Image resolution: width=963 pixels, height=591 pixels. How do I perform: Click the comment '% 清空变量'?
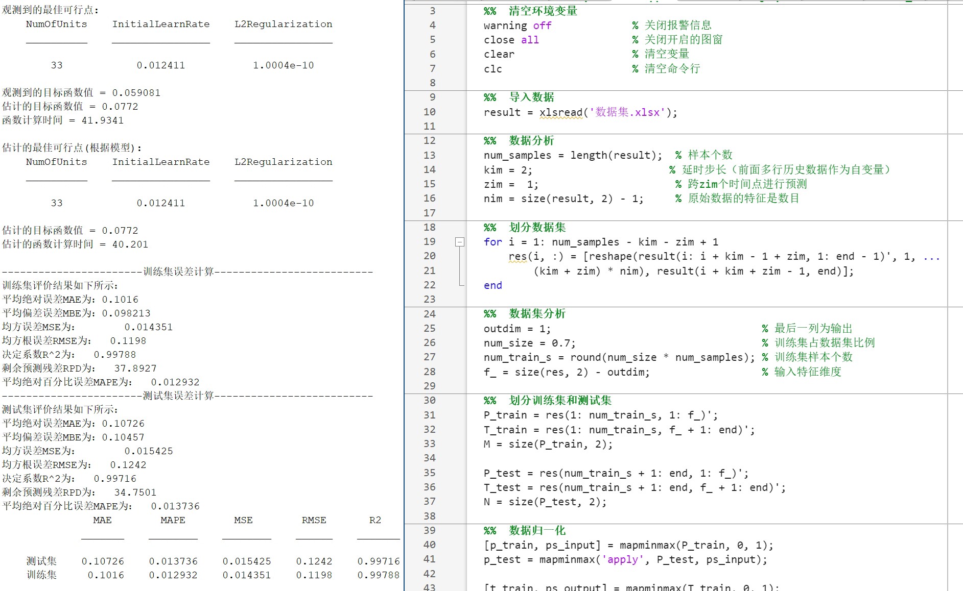(661, 54)
